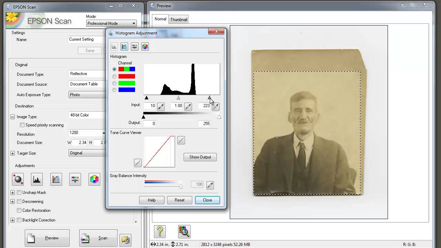Click the white output slider triangle
The image size is (441, 248).
click(219, 117)
